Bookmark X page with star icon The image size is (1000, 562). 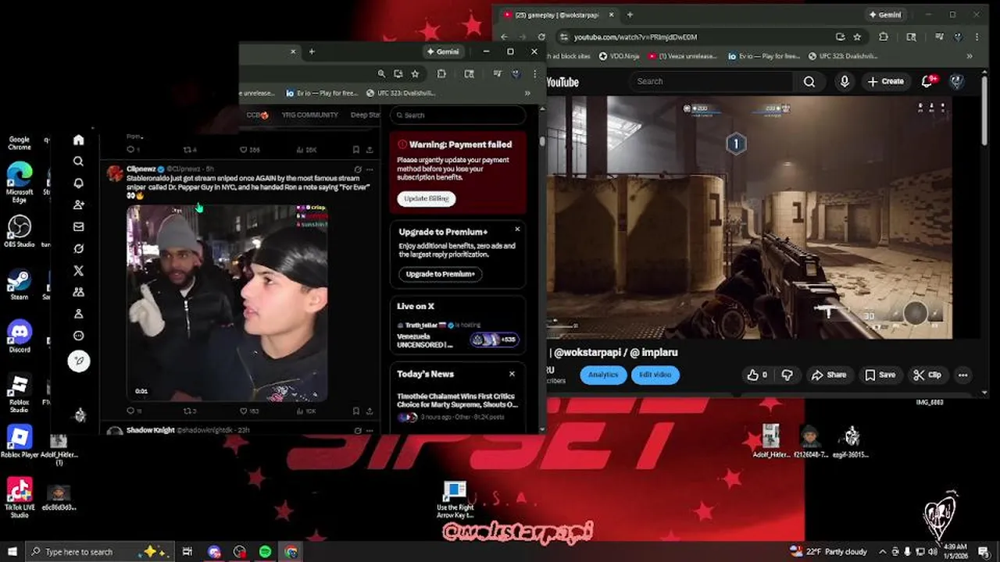tap(415, 73)
